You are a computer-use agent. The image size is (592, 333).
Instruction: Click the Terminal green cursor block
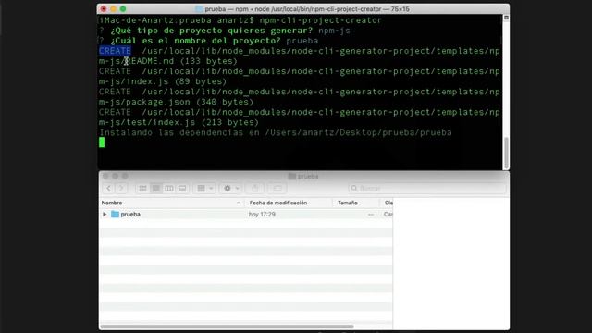point(102,142)
